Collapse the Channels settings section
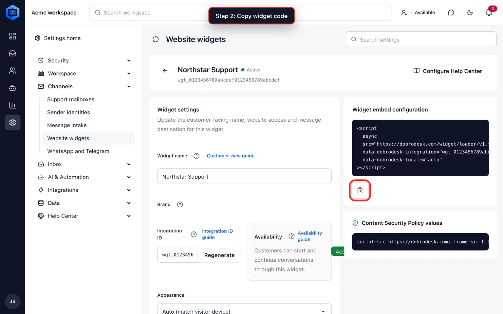This screenshot has height=314, width=503. (85, 86)
